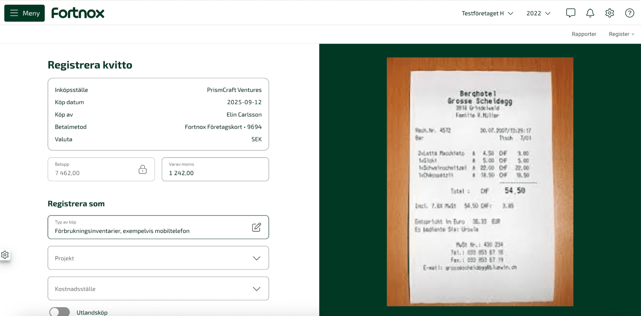Open the Rapporter menu
The image size is (641, 316).
(584, 34)
